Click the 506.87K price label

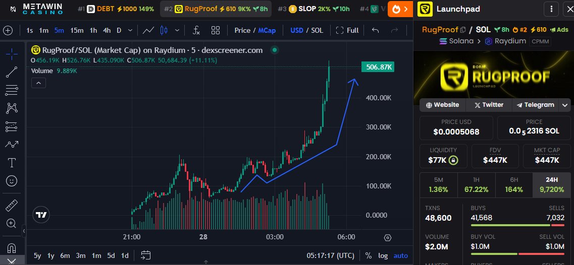point(378,67)
